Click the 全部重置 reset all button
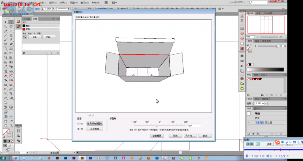Image resolution: width=303 pixels, height=161 pixels. [157, 136]
